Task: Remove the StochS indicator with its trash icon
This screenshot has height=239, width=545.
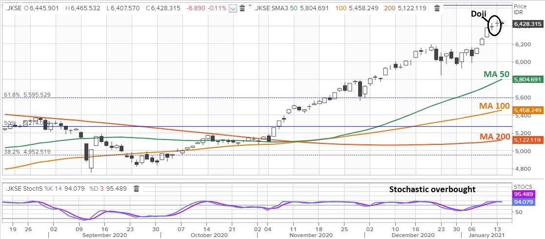Action: point(137,189)
